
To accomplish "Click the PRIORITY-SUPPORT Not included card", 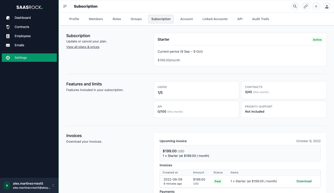I will coord(284,110).
